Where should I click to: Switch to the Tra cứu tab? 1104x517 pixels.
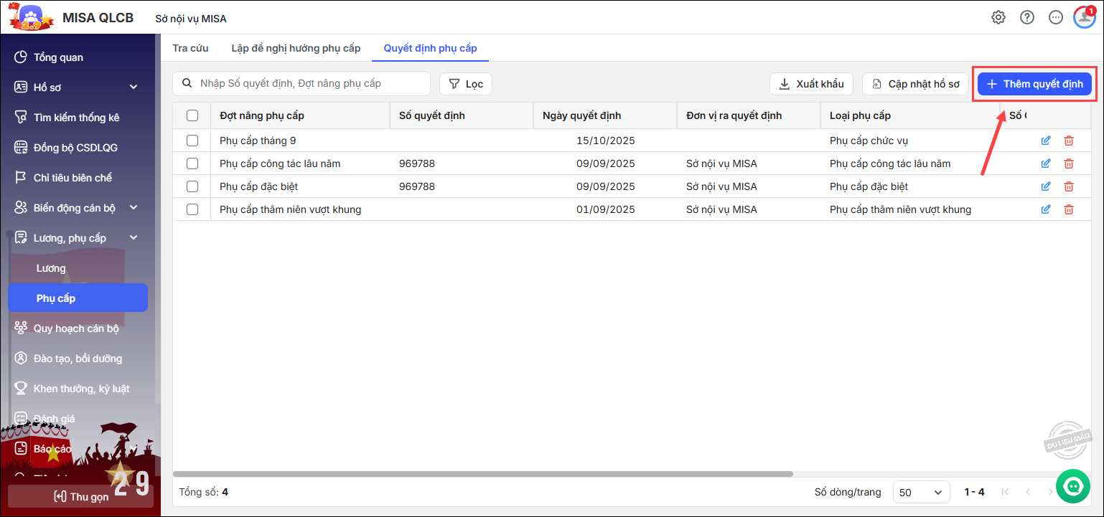(x=190, y=48)
